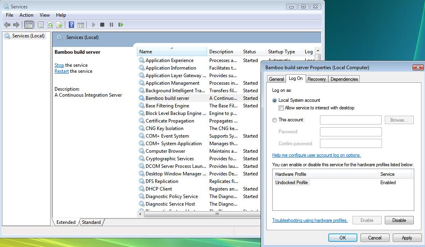Click gear icon of Certificate Propagation row

[142, 121]
